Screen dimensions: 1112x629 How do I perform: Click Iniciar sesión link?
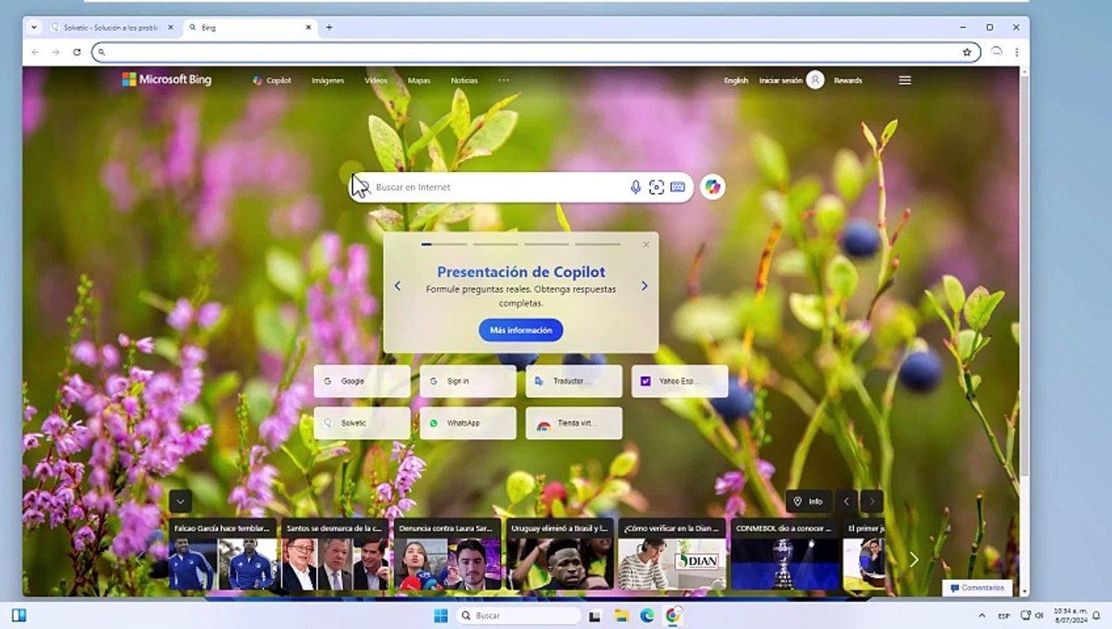[781, 80]
